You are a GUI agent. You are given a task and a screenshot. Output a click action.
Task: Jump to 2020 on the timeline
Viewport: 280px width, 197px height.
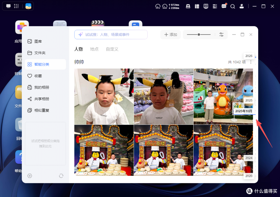pos(249,176)
